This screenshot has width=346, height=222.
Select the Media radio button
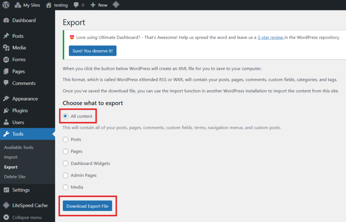coord(66,187)
